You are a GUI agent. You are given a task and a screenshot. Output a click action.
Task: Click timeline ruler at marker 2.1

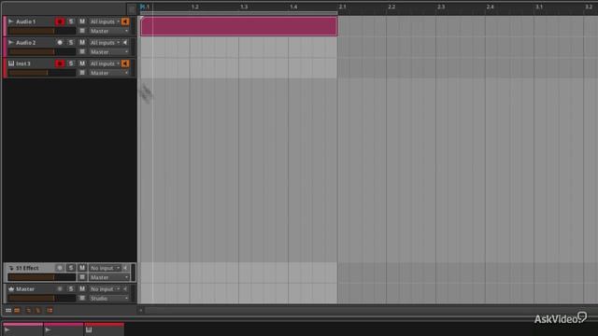pos(342,7)
